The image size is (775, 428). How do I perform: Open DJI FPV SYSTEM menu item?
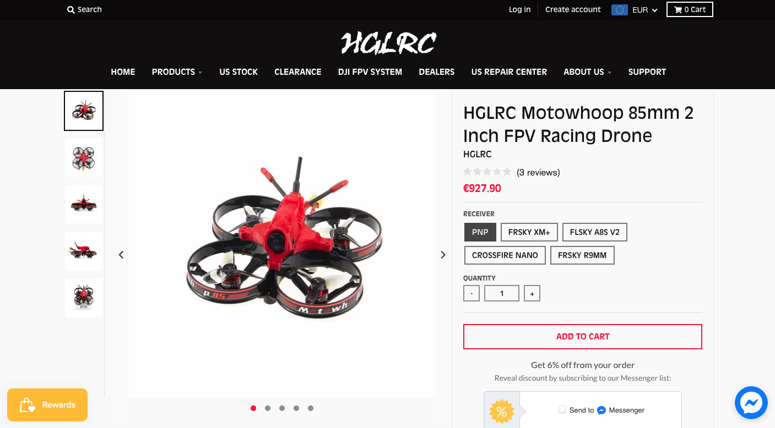(x=370, y=72)
